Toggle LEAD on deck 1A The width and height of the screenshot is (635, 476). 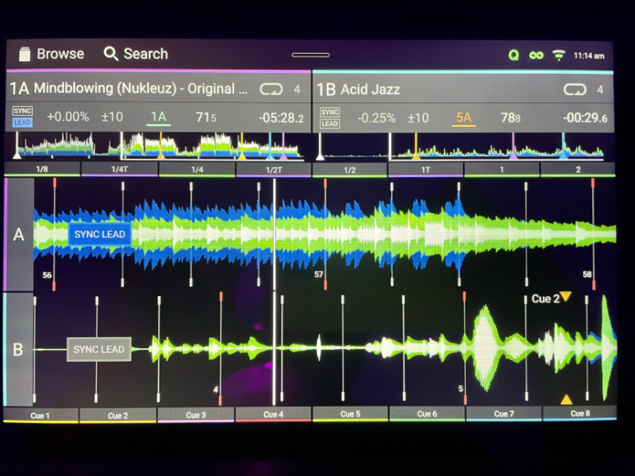pyautogui.click(x=23, y=122)
